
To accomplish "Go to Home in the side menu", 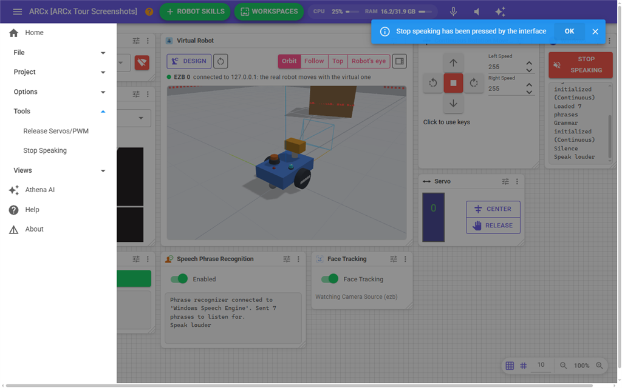I will click(58, 33).
